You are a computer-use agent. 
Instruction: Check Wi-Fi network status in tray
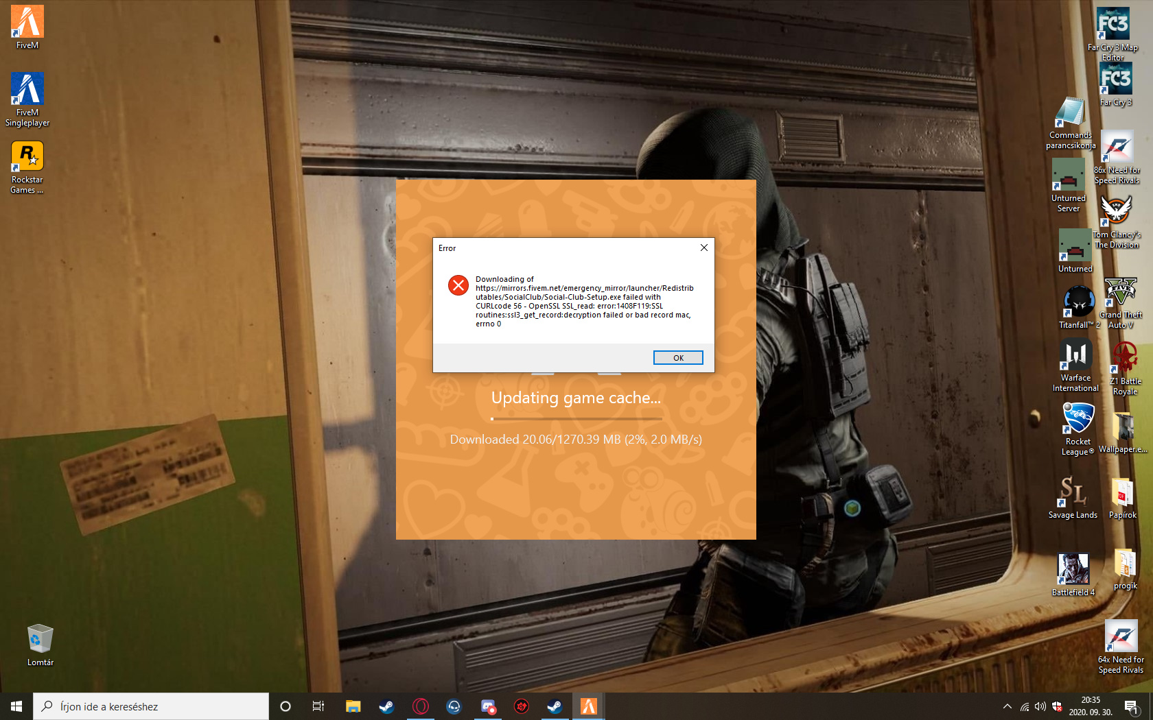coord(1025,707)
